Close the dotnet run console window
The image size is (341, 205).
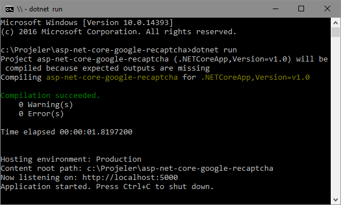pos(327,9)
